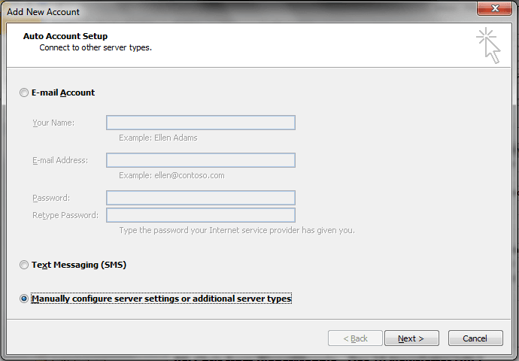Select the E-mail Account radio option
Screen dimensions: 519x361
(x=24, y=93)
